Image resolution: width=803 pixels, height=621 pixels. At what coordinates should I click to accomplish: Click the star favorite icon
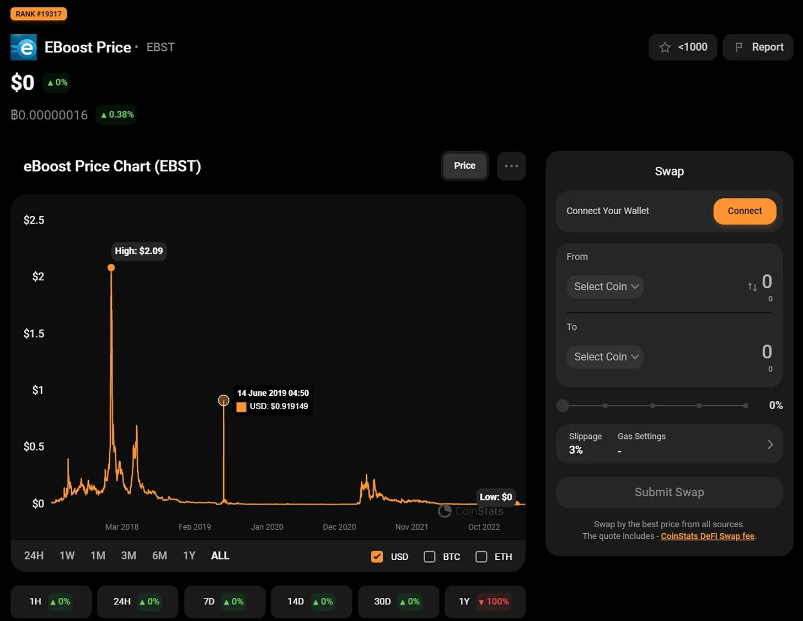point(665,47)
